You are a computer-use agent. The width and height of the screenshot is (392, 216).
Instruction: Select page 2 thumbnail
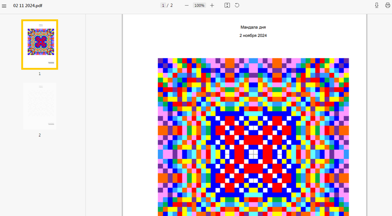click(40, 106)
